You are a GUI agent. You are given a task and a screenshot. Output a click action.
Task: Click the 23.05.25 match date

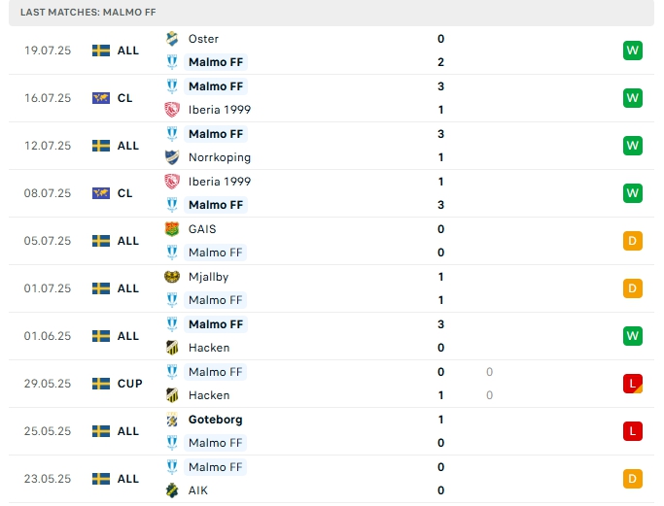click(49, 479)
